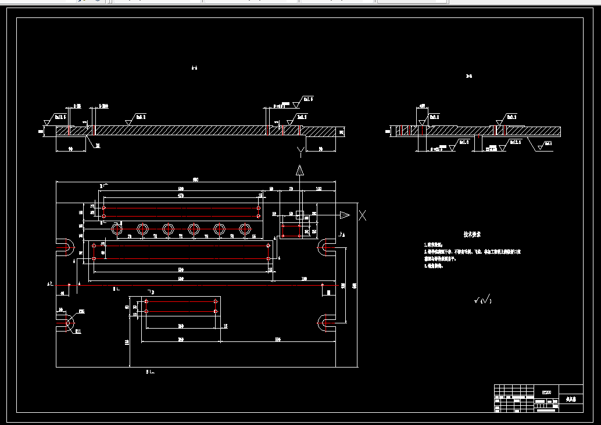Click the second line of technical requirements

472,252
